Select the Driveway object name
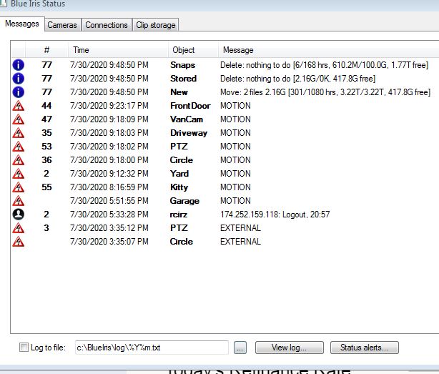 pyautogui.click(x=189, y=133)
